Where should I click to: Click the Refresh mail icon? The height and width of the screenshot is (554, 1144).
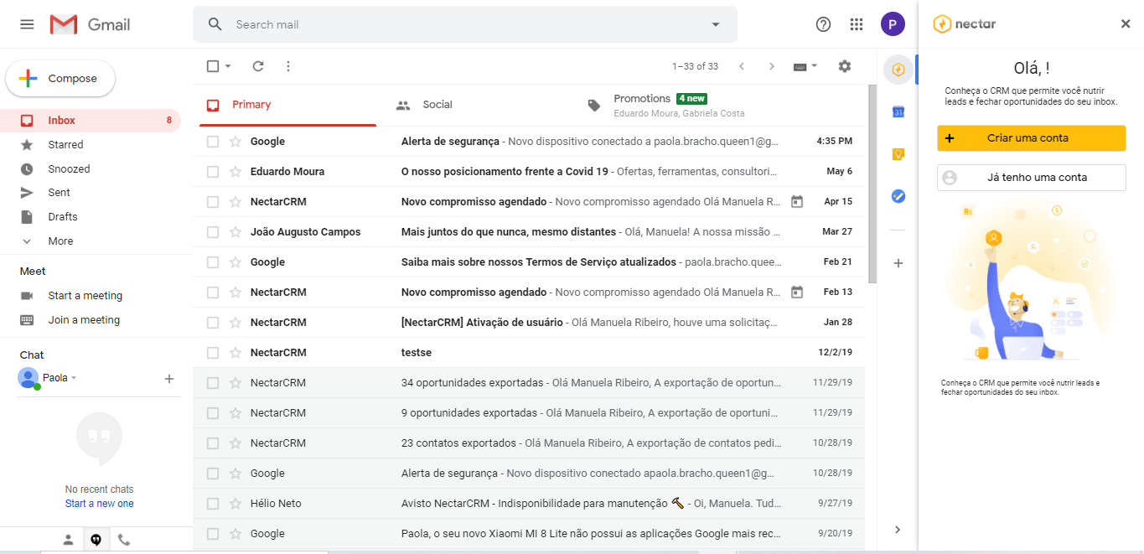coord(258,66)
